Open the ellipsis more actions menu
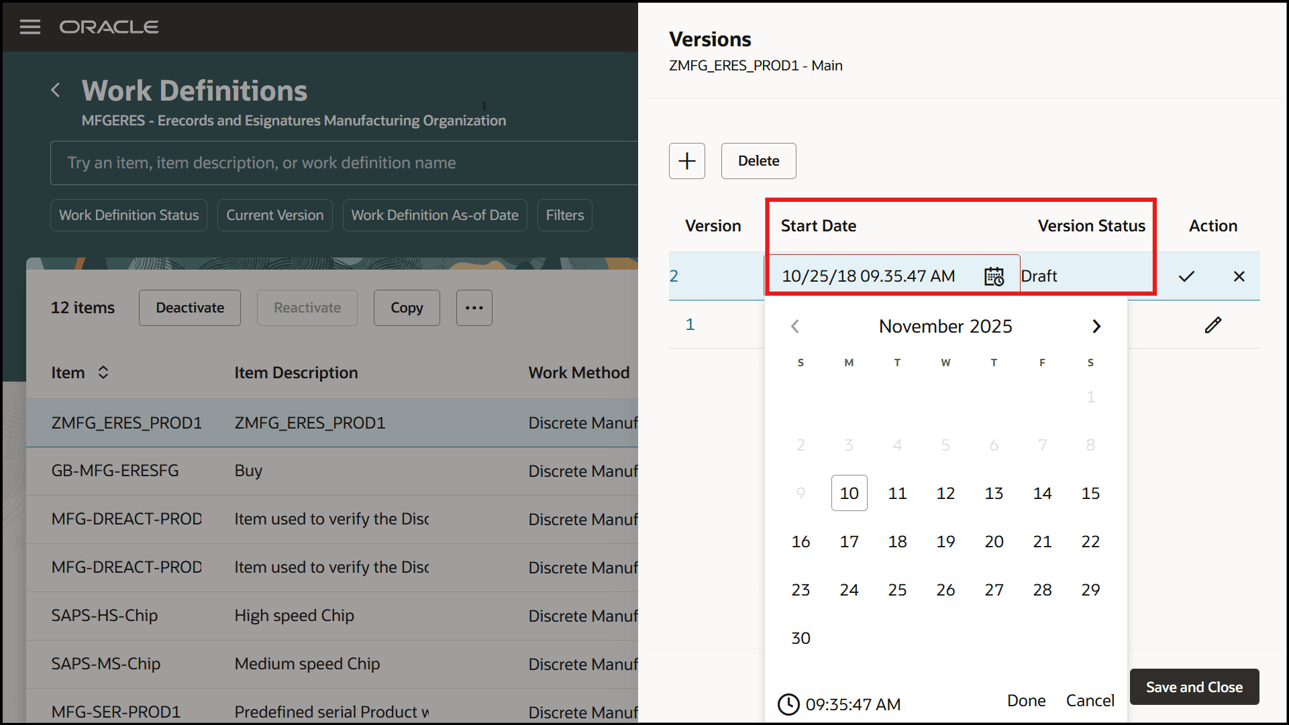The width and height of the screenshot is (1289, 725). point(474,307)
